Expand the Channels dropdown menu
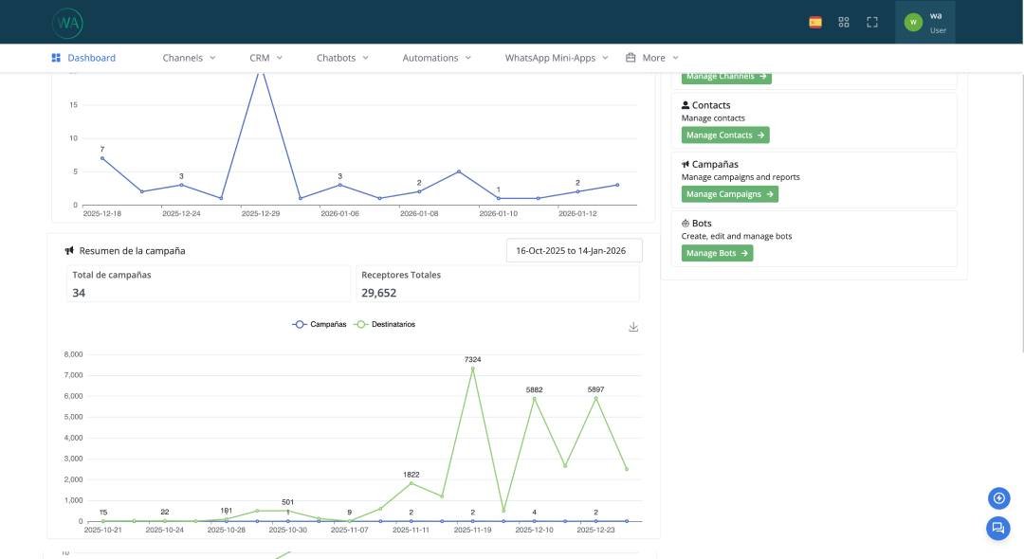This screenshot has width=1024, height=559. (189, 58)
